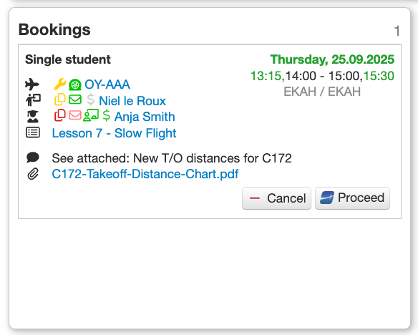Click the speech bubble comment icon
Screen dimensions: 418x335
click(x=33, y=157)
